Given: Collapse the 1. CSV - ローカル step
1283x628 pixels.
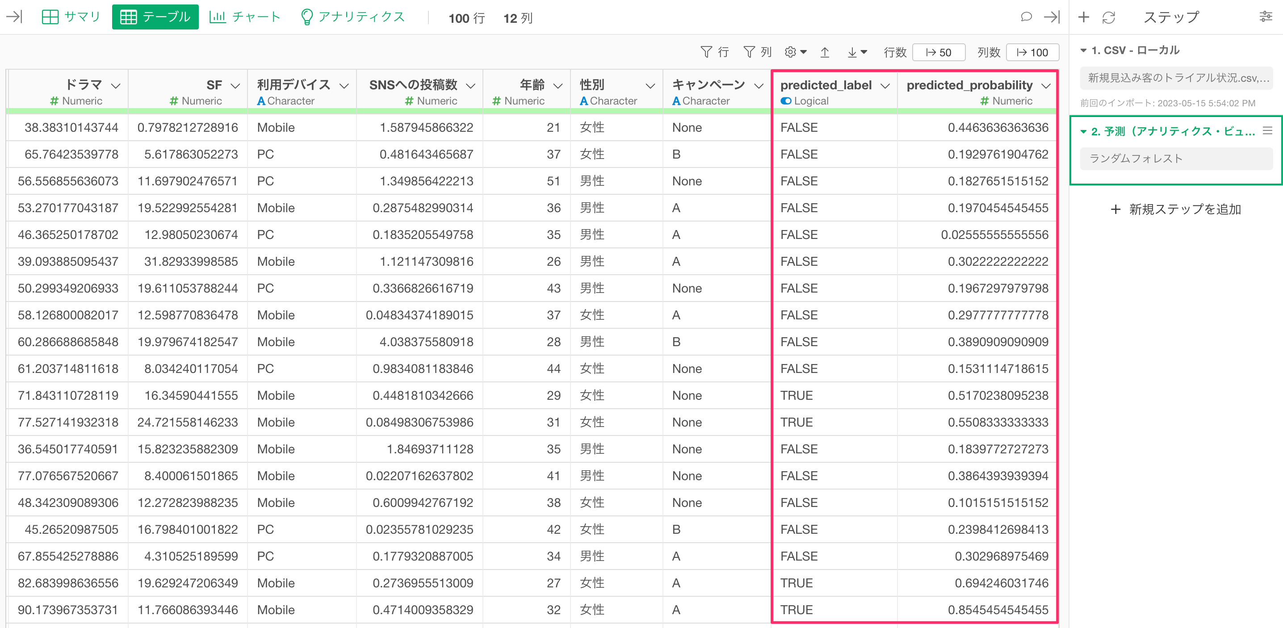Looking at the screenshot, I should point(1083,50).
